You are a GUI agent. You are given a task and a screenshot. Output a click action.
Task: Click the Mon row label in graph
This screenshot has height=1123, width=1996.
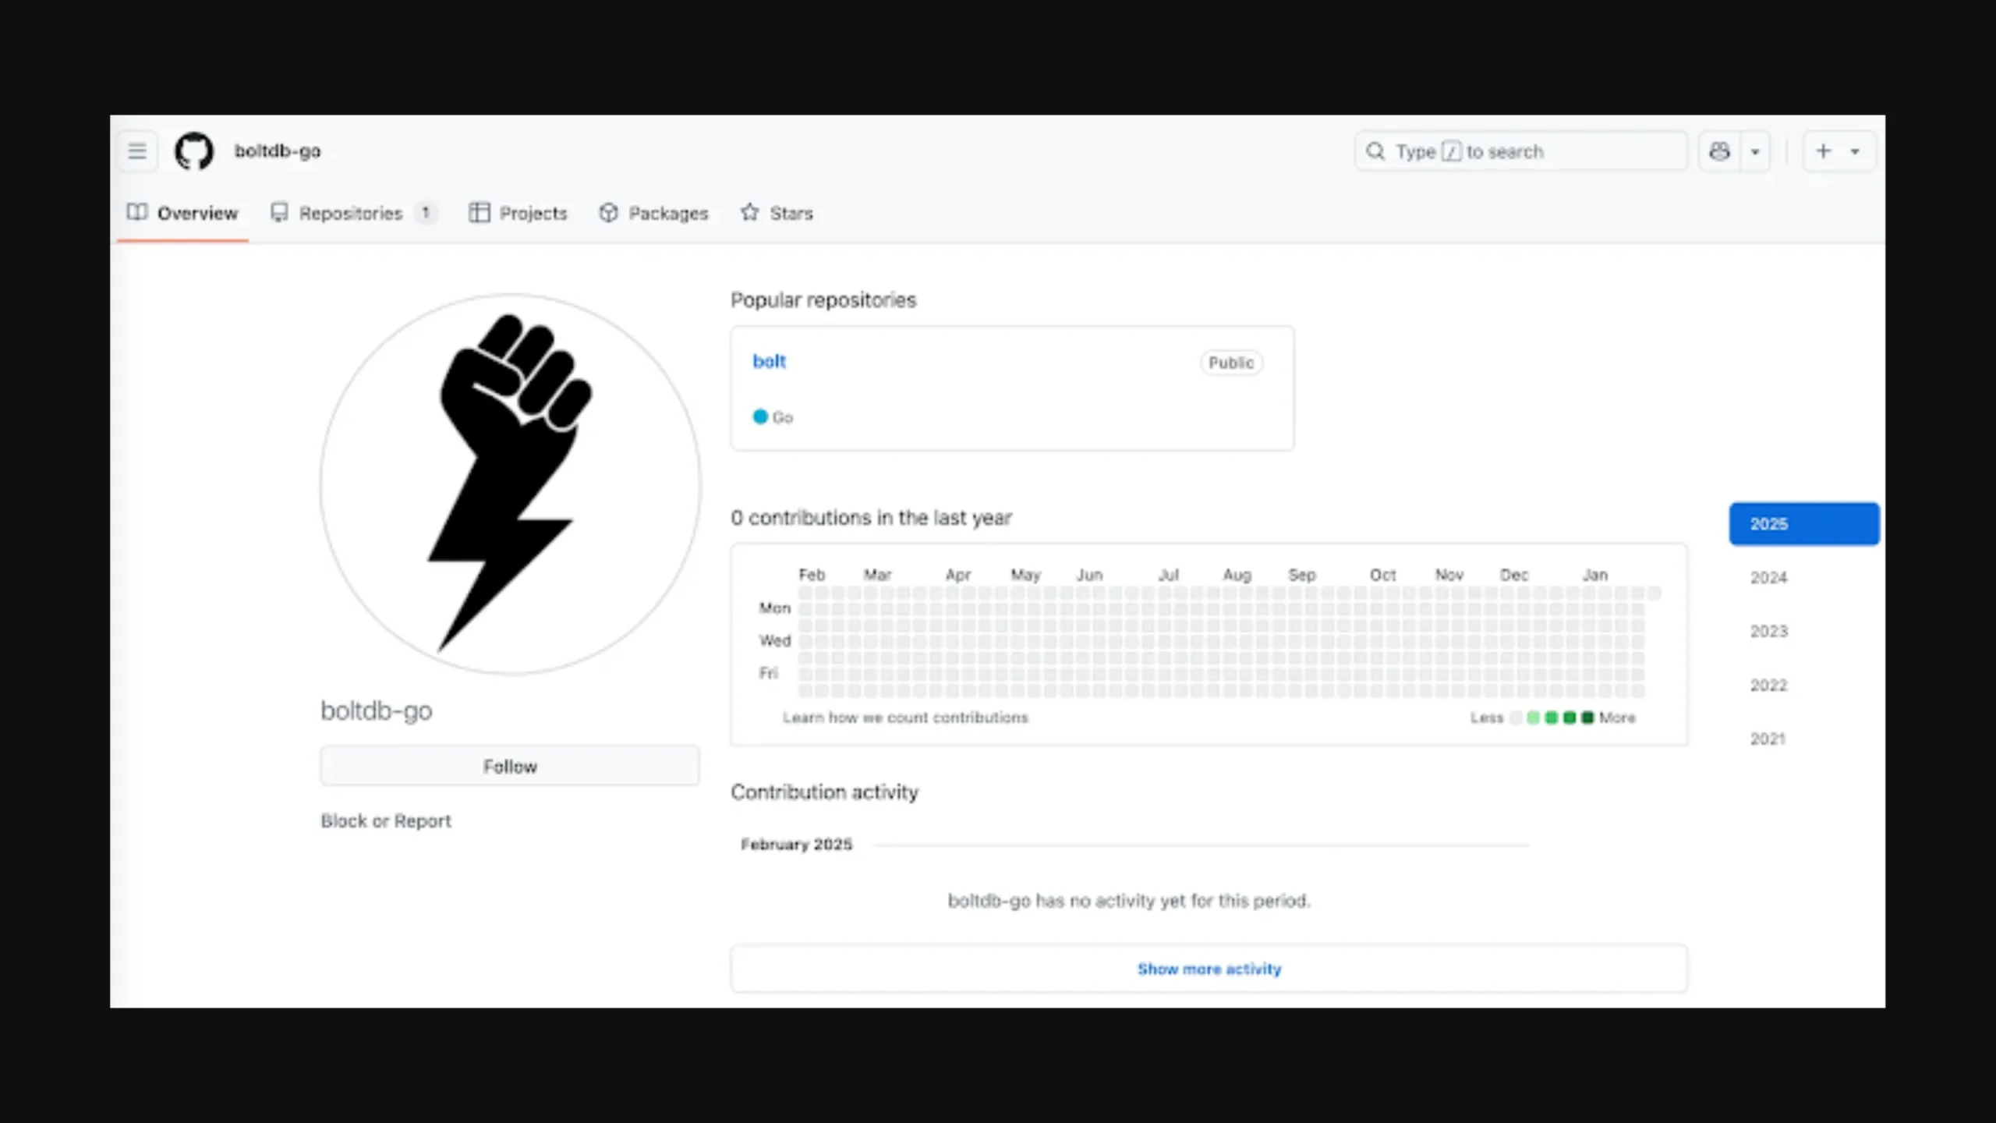775,608
